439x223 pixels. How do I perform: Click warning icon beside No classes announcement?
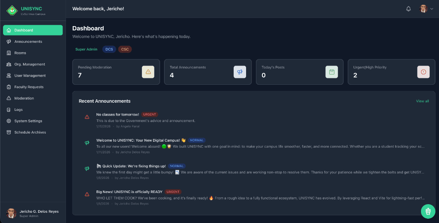(x=87, y=117)
